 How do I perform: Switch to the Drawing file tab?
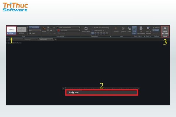[30, 39]
